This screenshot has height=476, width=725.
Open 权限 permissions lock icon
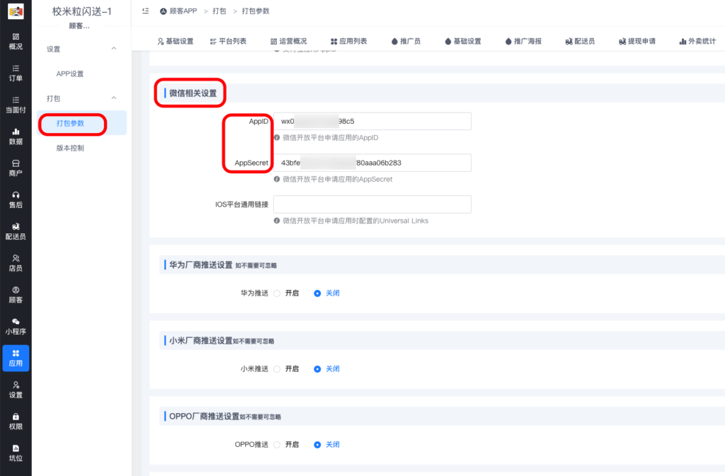[x=16, y=421]
